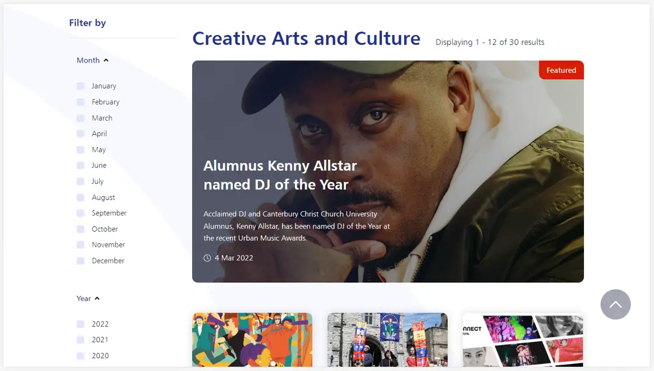Click the 'Creative Arts and Culture' heading
Screen dimensions: 654x371
[306, 38]
